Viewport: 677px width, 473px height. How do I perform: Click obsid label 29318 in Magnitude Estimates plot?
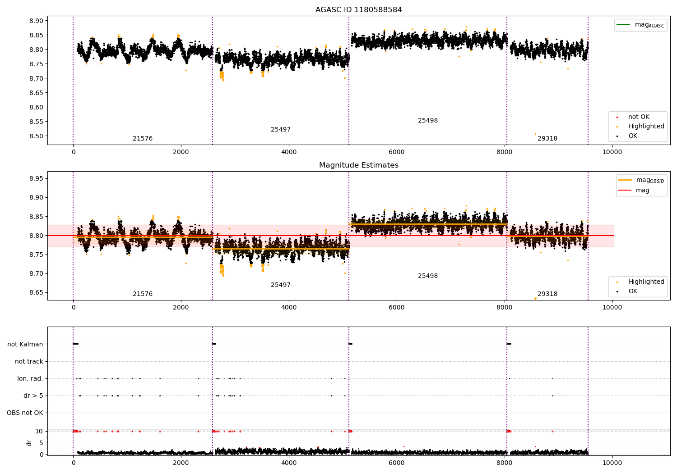click(547, 294)
